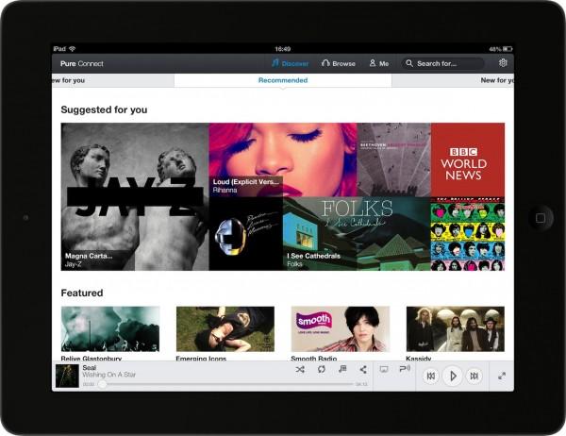
Task: Open Emerging Icons featured image
Action: coord(225,329)
